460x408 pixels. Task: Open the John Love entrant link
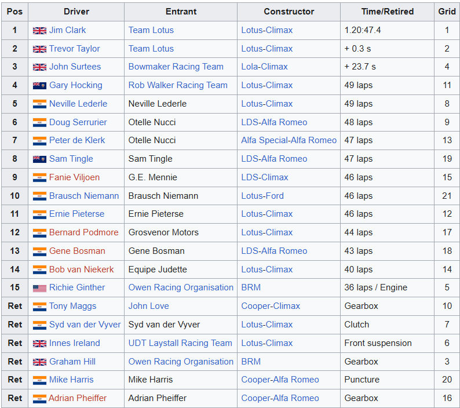point(149,306)
